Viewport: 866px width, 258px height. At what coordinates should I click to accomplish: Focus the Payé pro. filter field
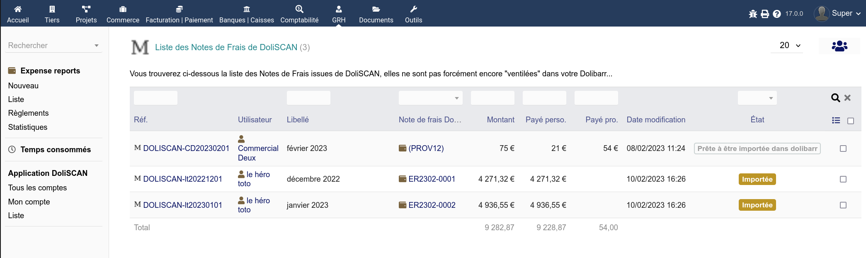(596, 98)
